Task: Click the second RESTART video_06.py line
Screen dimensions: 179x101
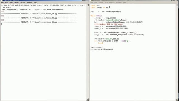Action: 39,18
